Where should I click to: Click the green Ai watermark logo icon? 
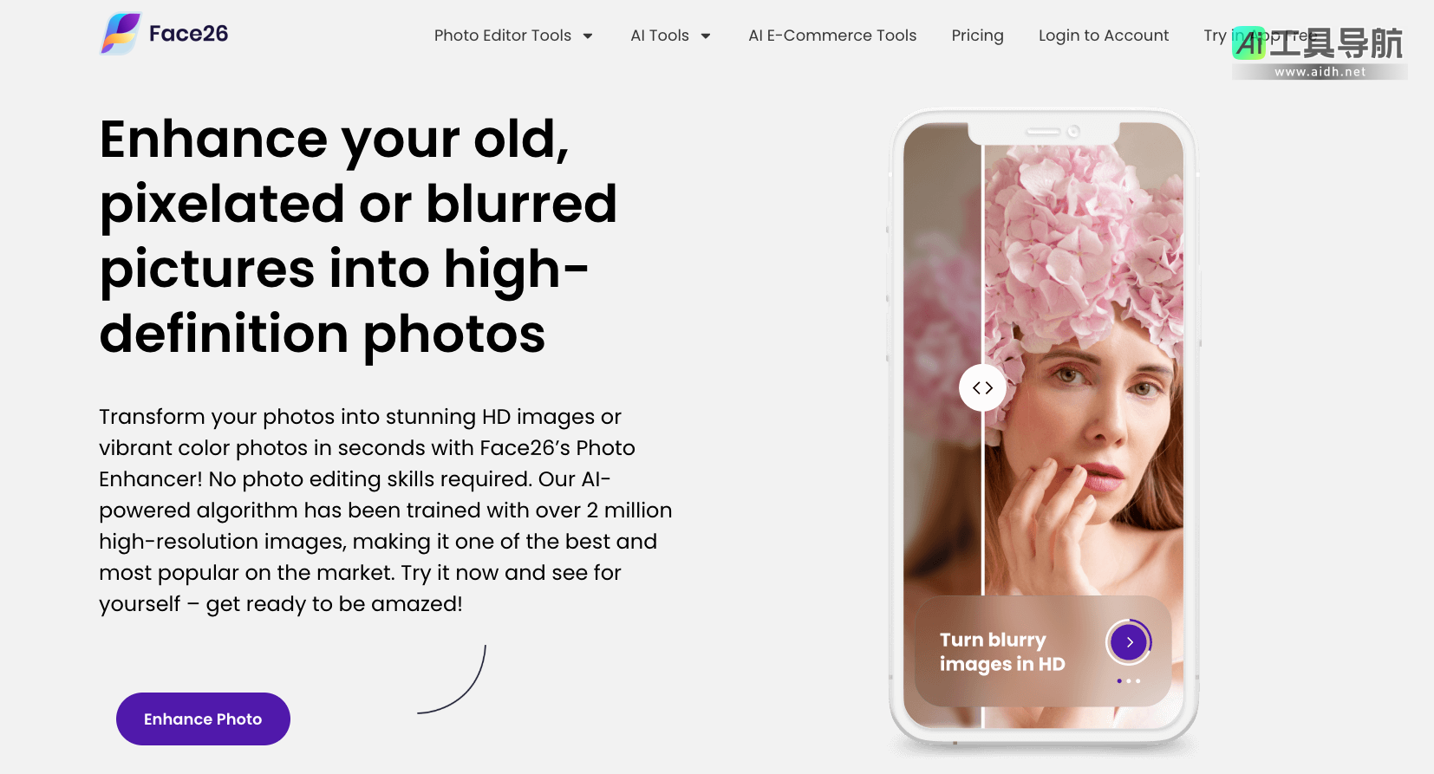[x=1249, y=42]
